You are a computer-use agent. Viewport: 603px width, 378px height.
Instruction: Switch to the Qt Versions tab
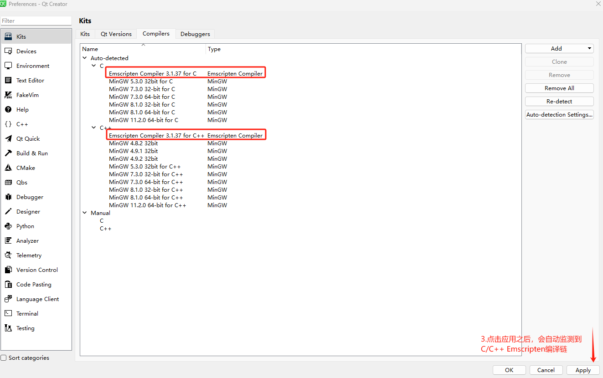116,34
